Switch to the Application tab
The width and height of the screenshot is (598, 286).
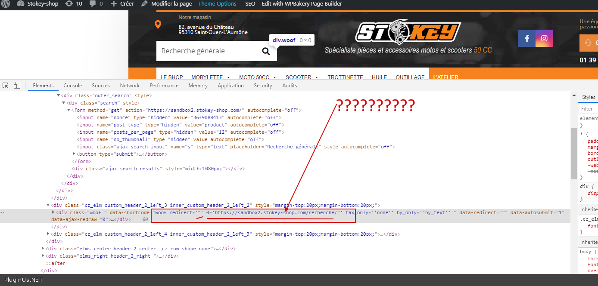pos(231,86)
